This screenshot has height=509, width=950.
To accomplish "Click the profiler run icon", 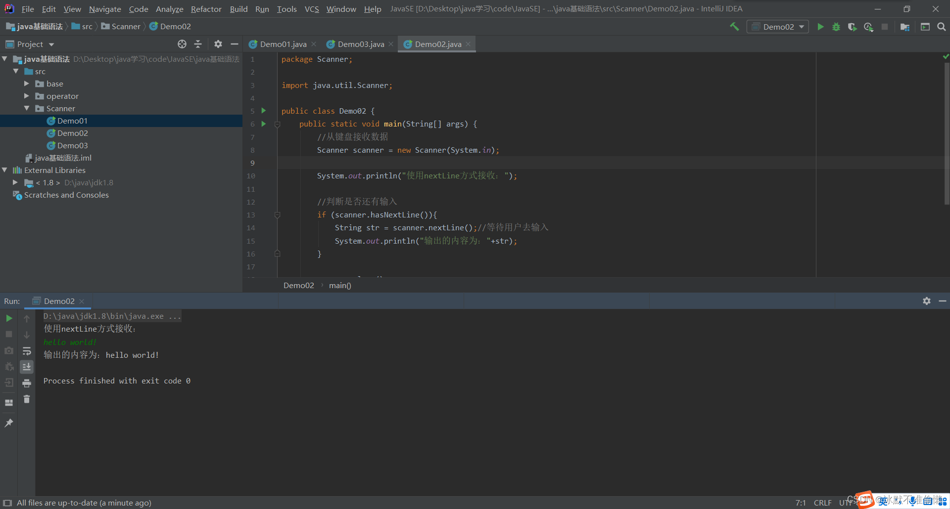I will click(868, 27).
